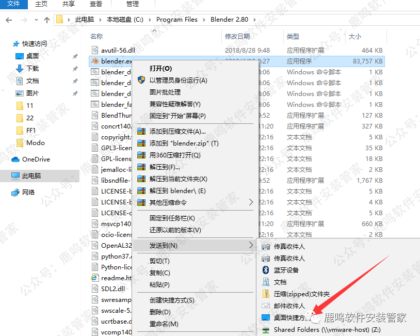Click the up arrow to parent folder
This screenshot has height=336, width=420.
click(46, 19)
